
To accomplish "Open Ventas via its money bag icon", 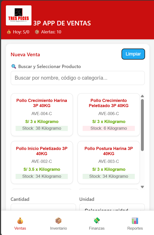I will [20, 221].
